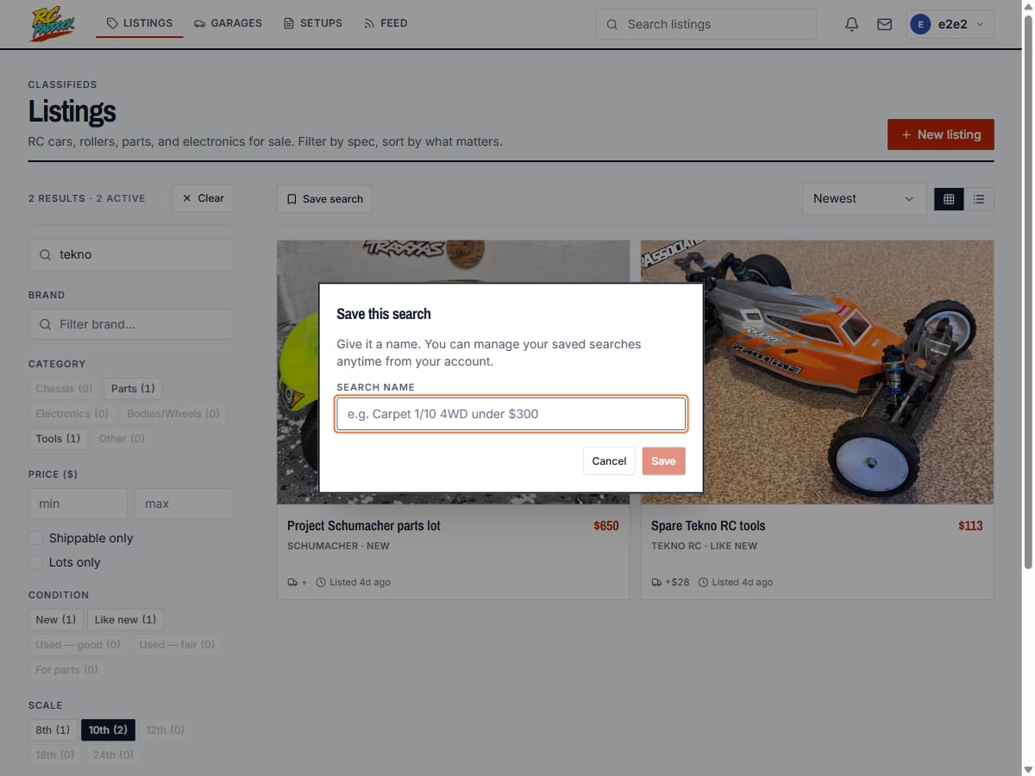Click the 'TEKNO RC · LIKE NEW' text
1035x776 pixels.
pos(704,546)
